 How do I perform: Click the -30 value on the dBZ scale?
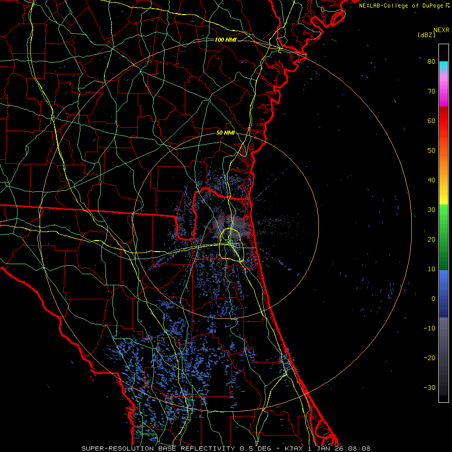(x=429, y=387)
